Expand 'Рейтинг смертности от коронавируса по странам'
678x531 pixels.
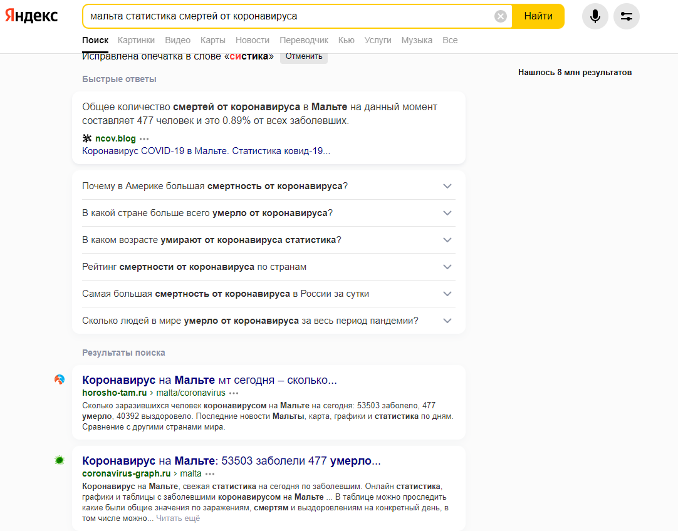(x=269, y=267)
